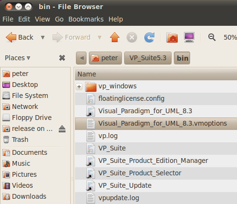Click the vpupdate.log file name
237x204 pixels.
point(118,198)
